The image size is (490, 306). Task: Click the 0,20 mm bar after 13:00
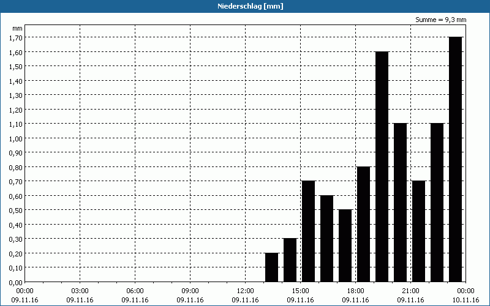click(x=271, y=267)
